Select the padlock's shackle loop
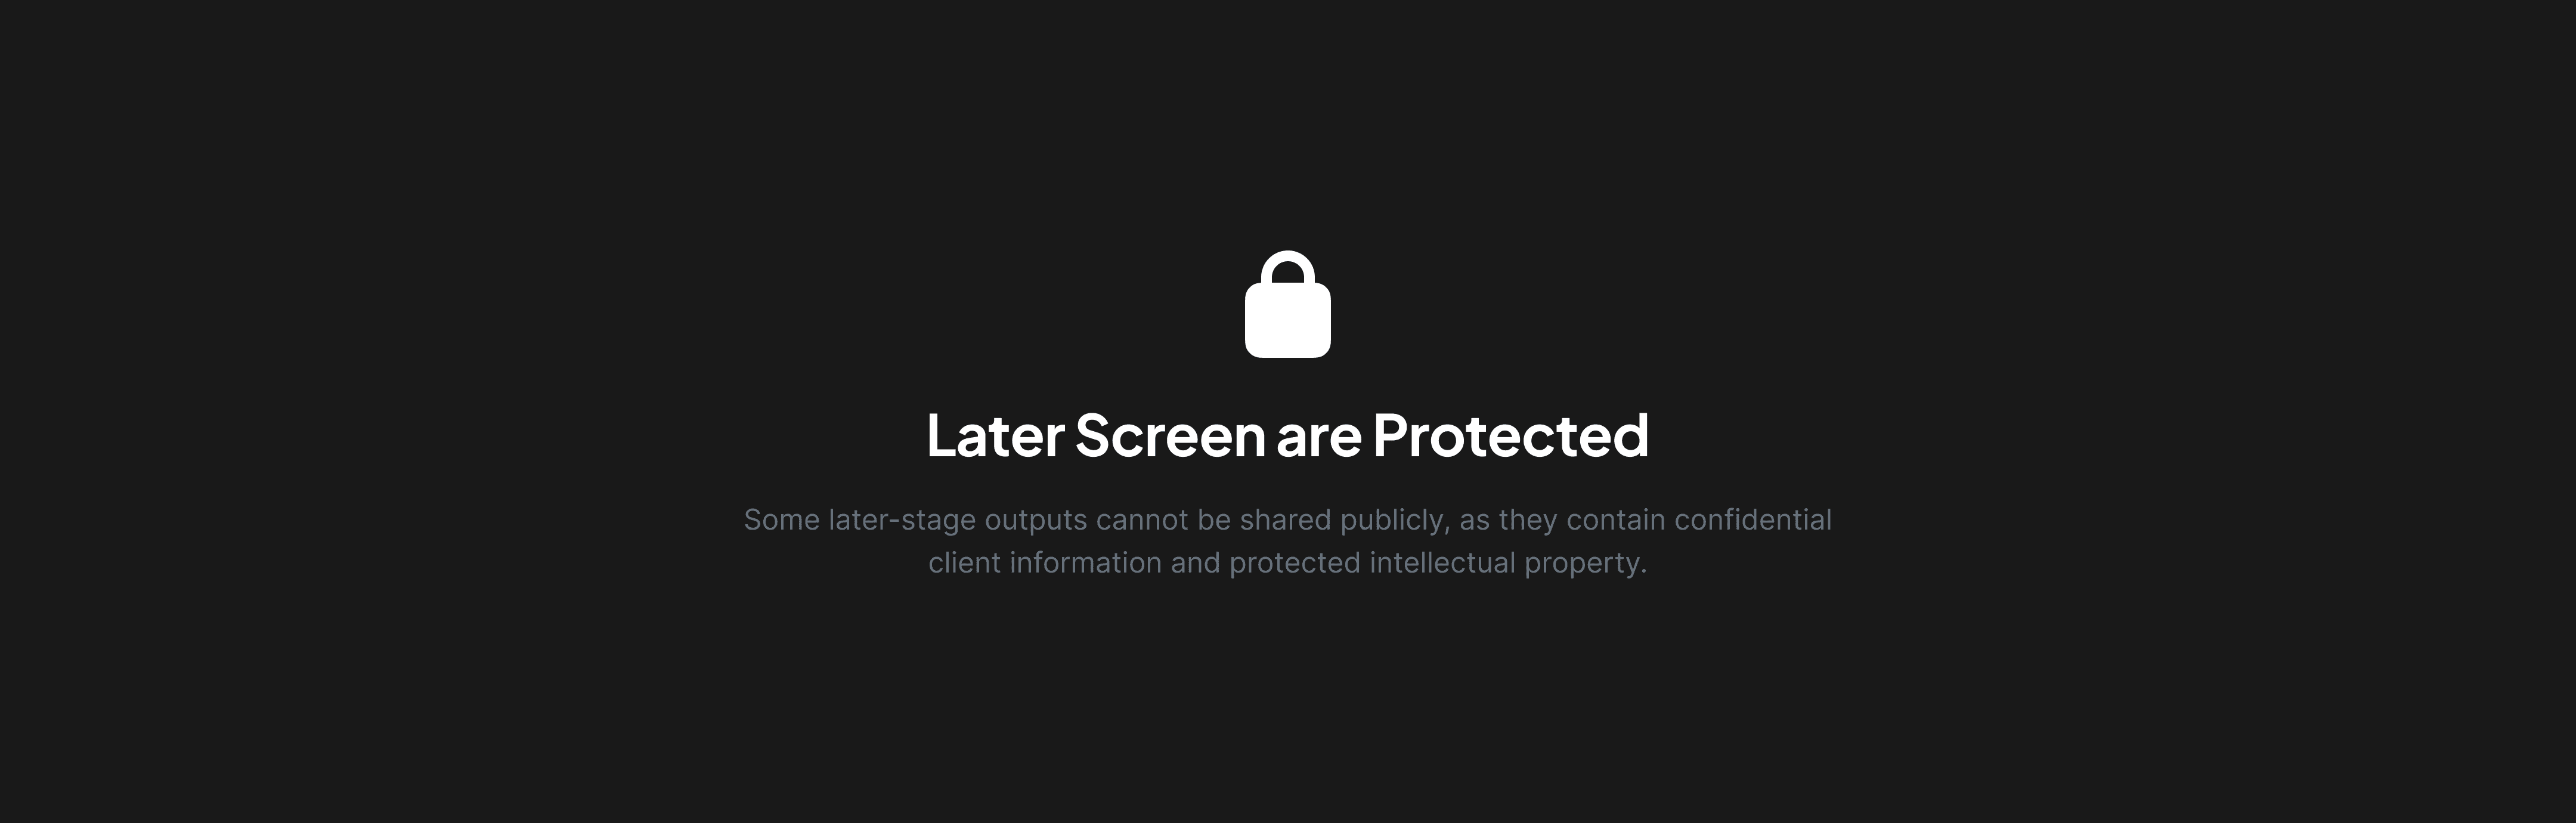Image resolution: width=2576 pixels, height=823 pixels. [1287, 268]
